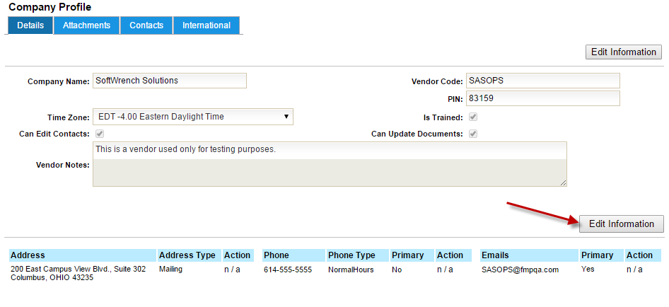
Task: Select the SASOPS@fmpqa.com email entry
Action: (x=520, y=270)
